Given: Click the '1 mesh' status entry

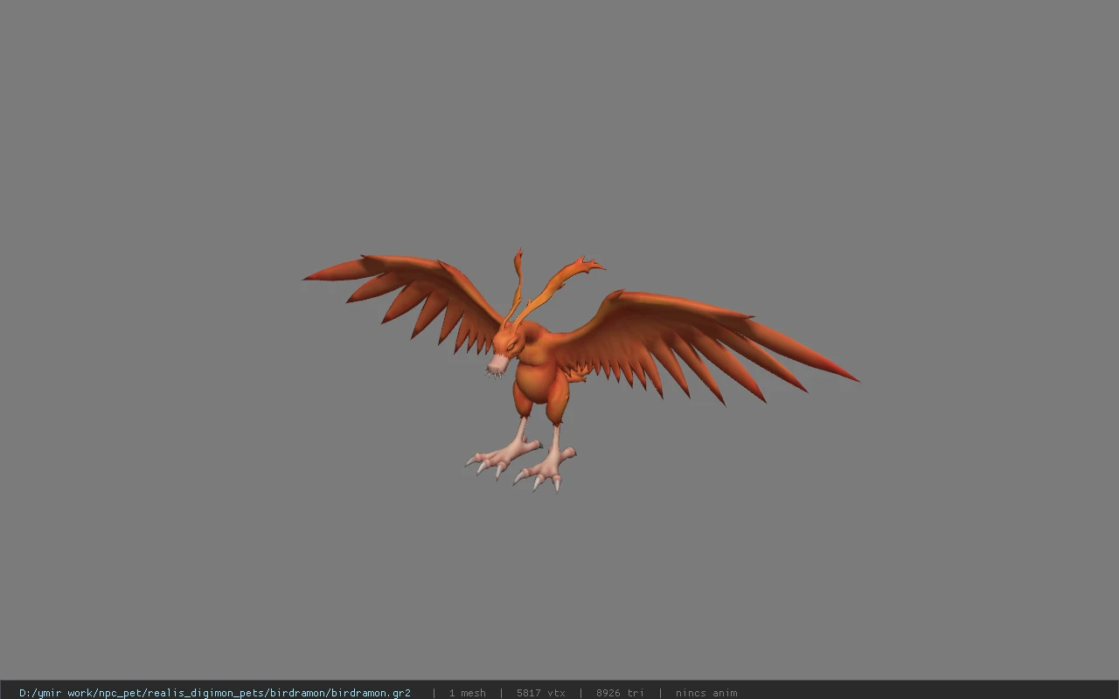Looking at the screenshot, I should click(468, 693).
